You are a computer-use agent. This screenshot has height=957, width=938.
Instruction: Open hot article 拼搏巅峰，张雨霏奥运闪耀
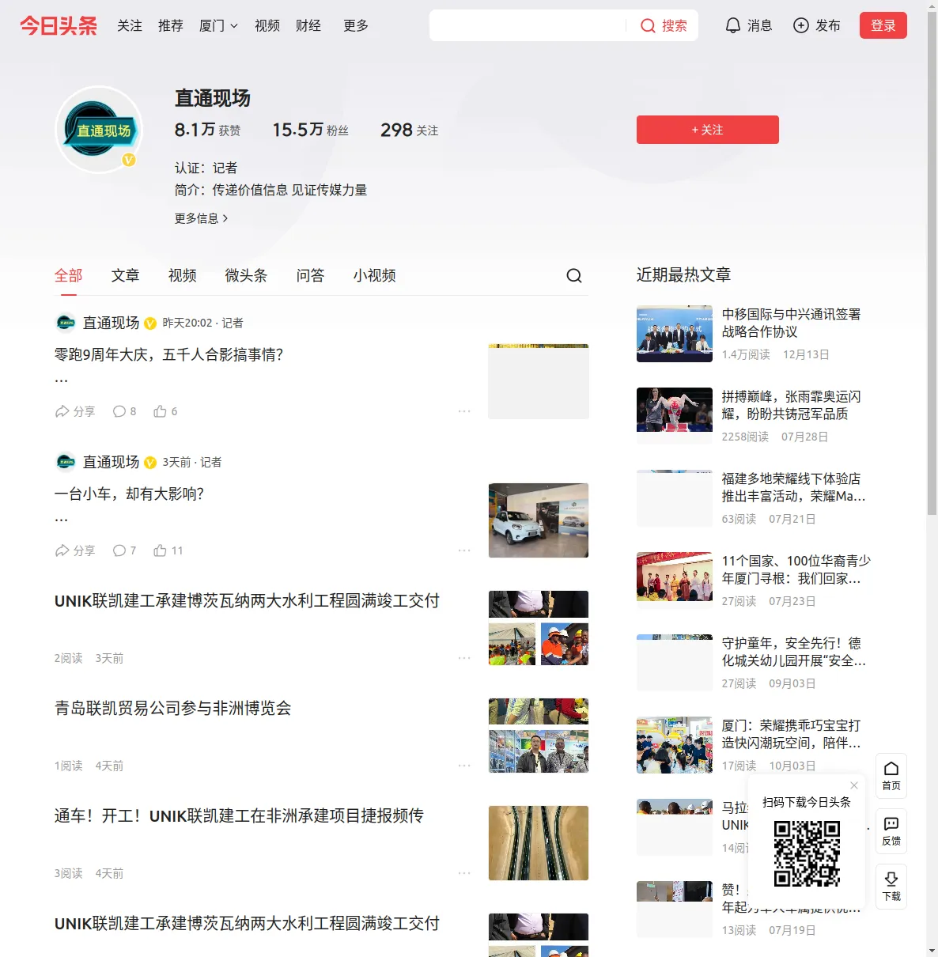pos(792,405)
